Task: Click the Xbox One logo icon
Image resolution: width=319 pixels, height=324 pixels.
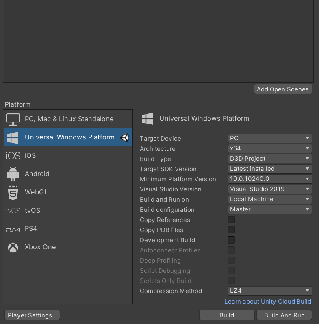Action: [x=13, y=247]
